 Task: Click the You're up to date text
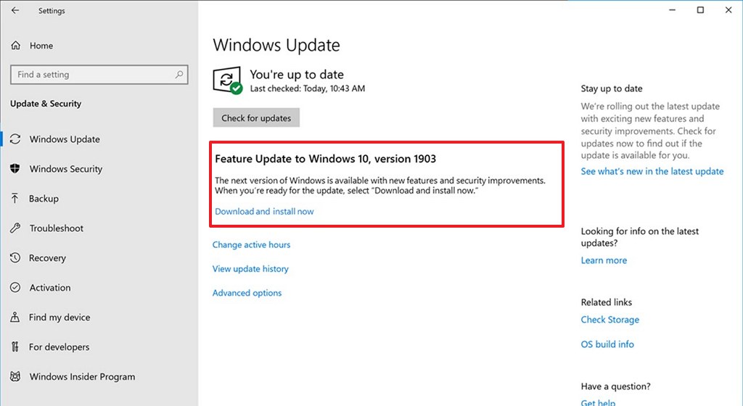(x=297, y=74)
